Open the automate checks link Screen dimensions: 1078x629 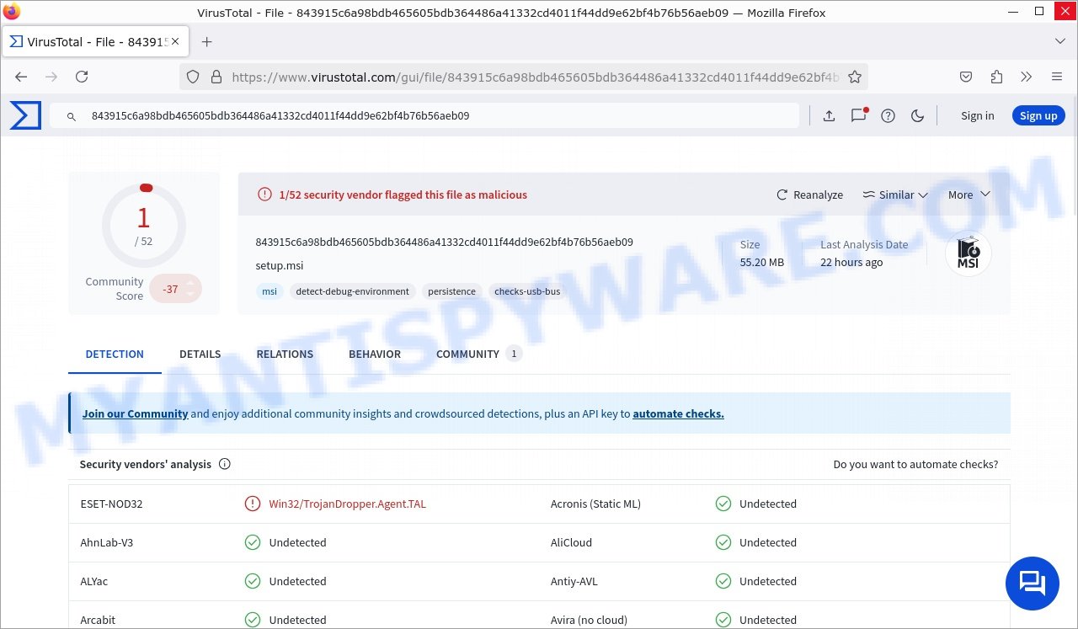(678, 413)
